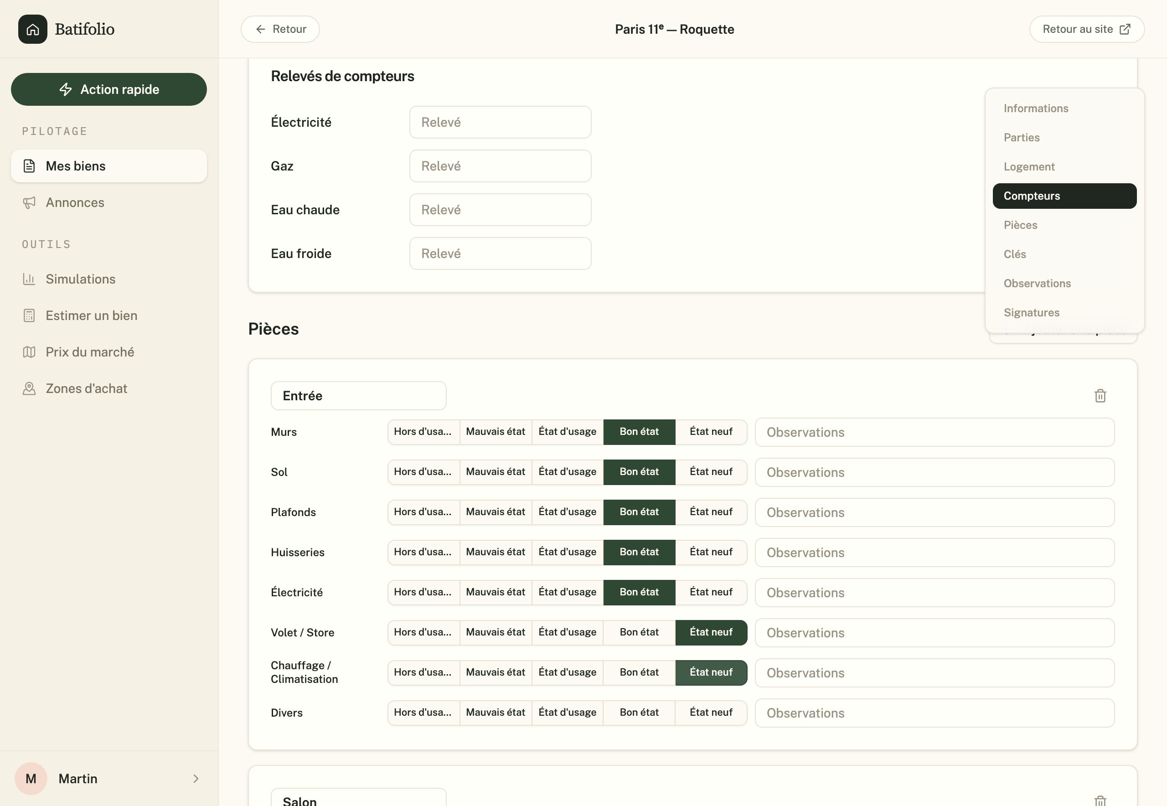Screen dimensions: 1167x806
Task: Jump to Logement section
Action: 1064,167
